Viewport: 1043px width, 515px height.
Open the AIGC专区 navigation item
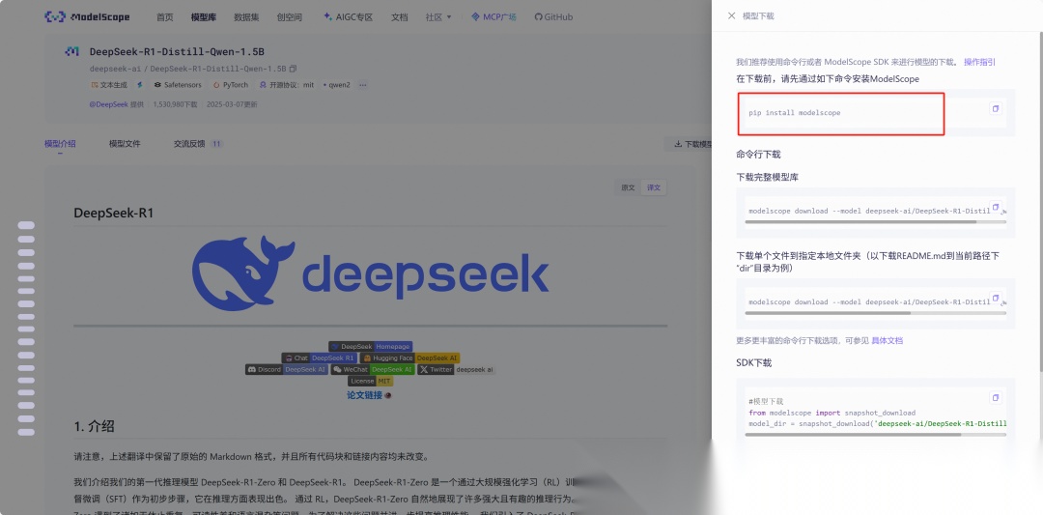pyautogui.click(x=348, y=17)
